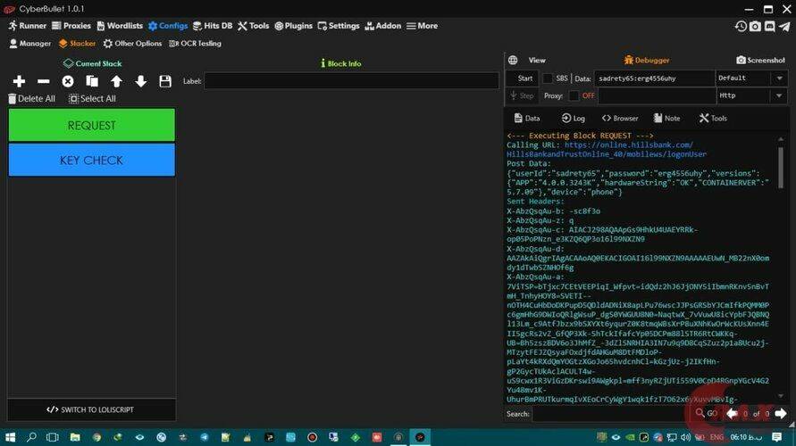
Task: Disable the block with the circled X icon
Action: click(x=68, y=81)
